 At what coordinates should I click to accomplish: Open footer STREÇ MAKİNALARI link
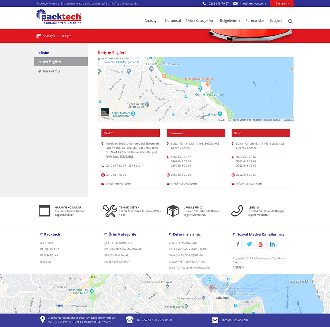coord(117,255)
